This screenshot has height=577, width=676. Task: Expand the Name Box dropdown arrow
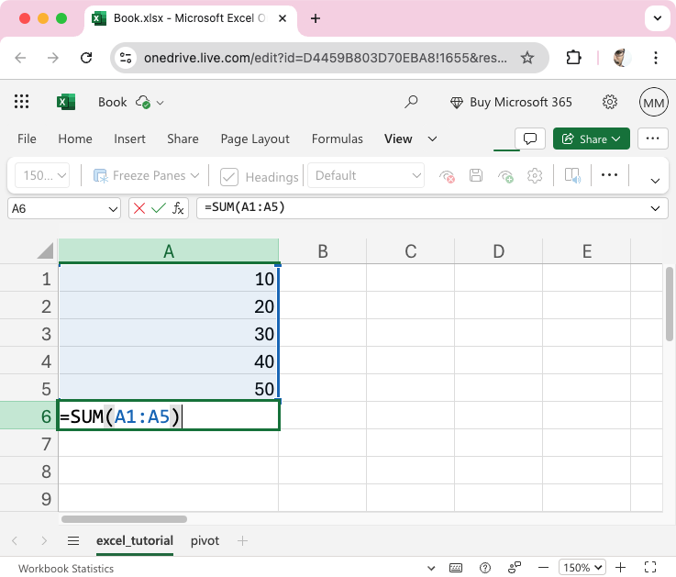113,209
